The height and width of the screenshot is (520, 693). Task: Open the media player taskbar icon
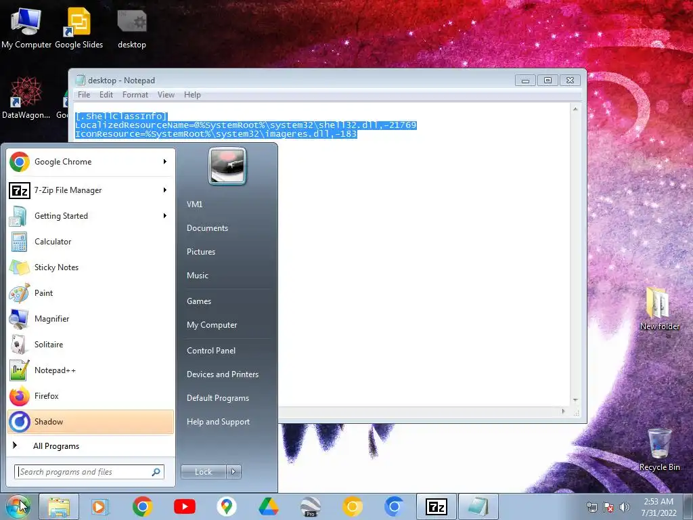click(x=100, y=506)
